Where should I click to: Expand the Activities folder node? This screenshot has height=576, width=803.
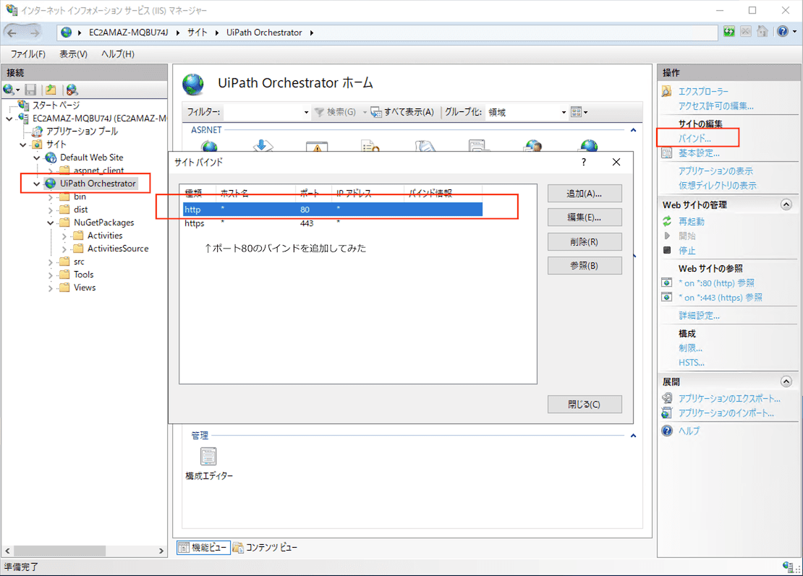(x=64, y=236)
